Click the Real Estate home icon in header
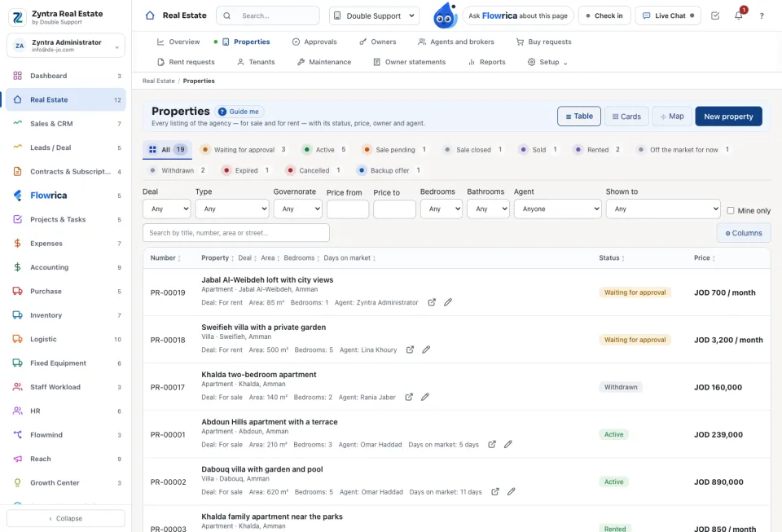The image size is (782, 532). [x=150, y=15]
